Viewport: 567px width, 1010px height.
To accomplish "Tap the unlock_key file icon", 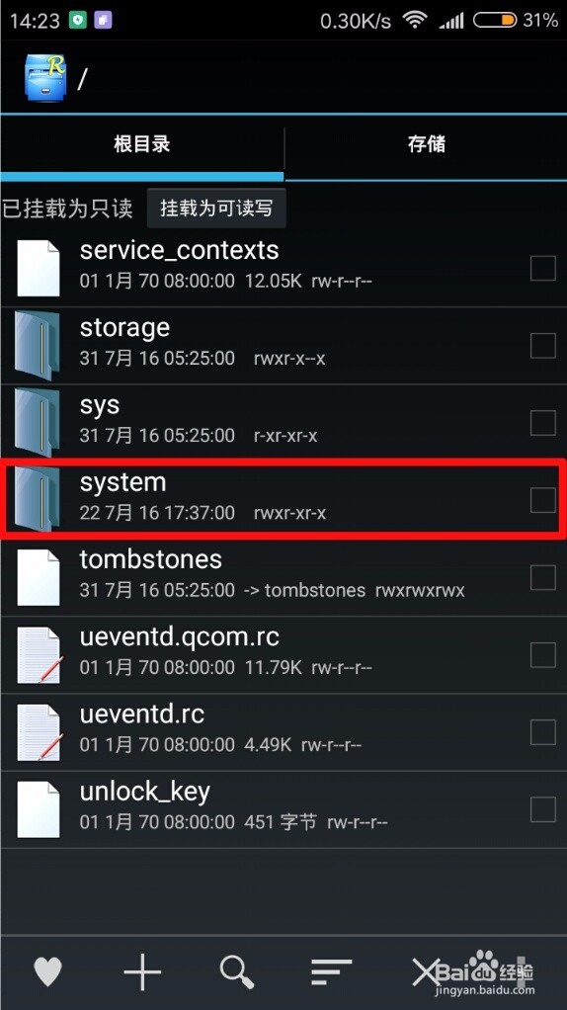I will [39, 809].
